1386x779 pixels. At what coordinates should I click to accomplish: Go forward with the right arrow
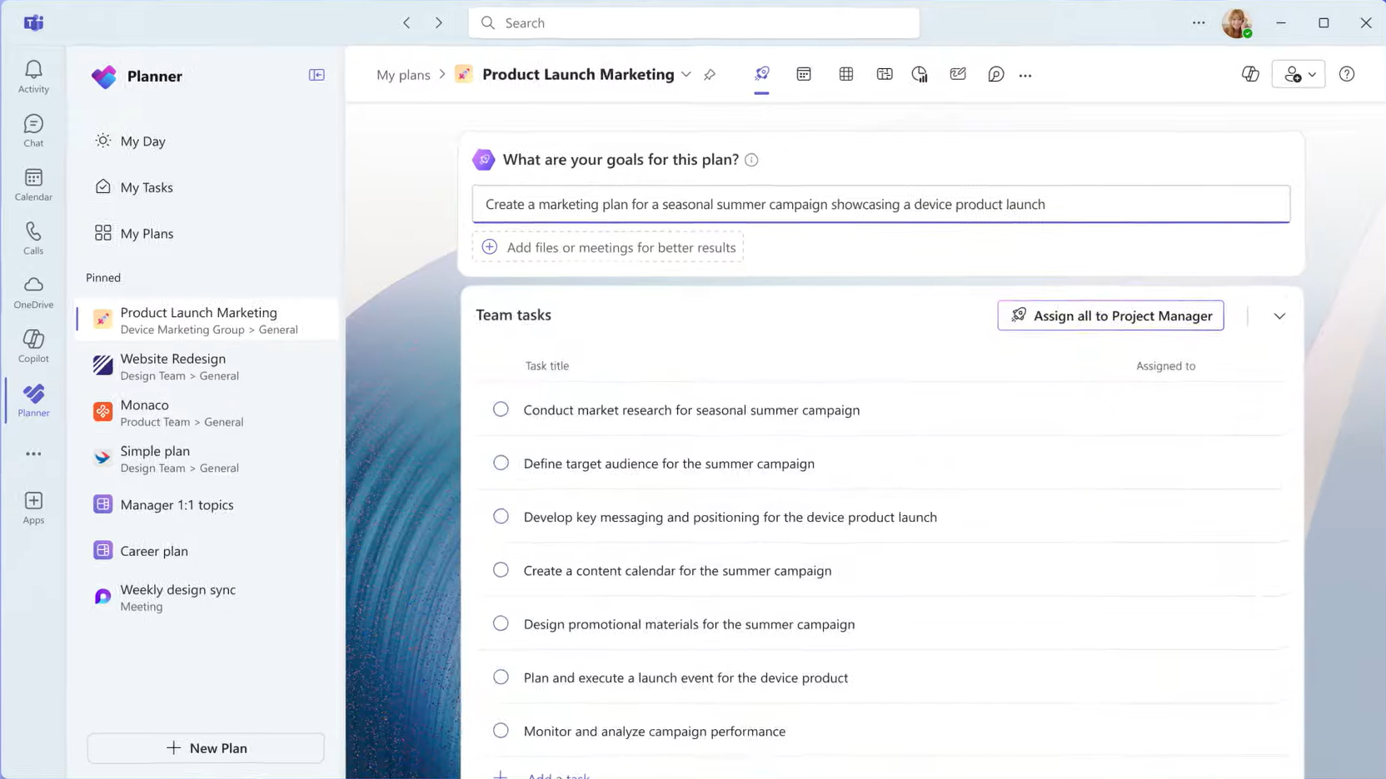pyautogui.click(x=439, y=22)
